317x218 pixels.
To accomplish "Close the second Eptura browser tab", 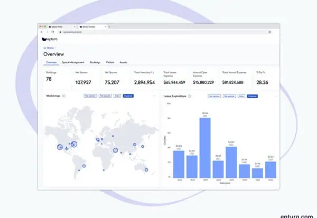I will pos(105,27).
